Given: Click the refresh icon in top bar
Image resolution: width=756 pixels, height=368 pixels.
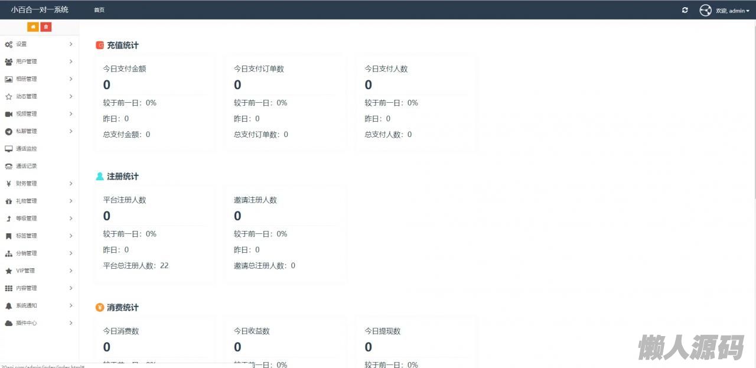Looking at the screenshot, I should click(x=685, y=10).
